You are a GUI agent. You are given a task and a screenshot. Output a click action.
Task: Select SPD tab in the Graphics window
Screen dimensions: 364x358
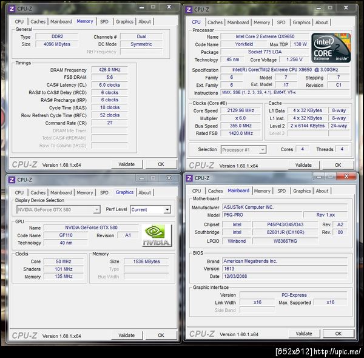click(104, 193)
